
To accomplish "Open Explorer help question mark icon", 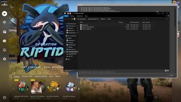I will point(168,16).
